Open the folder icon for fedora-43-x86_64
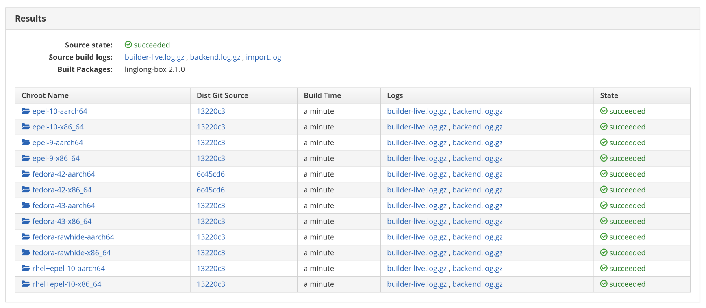The image size is (706, 308). click(x=26, y=221)
